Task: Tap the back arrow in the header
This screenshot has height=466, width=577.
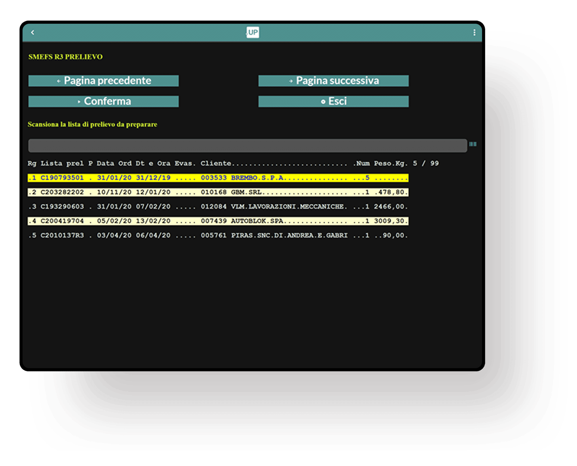Action: click(33, 32)
